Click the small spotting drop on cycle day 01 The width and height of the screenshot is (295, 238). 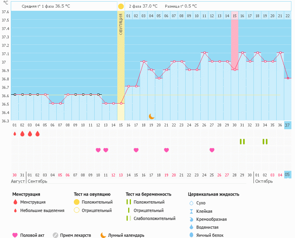(x=15, y=134)
